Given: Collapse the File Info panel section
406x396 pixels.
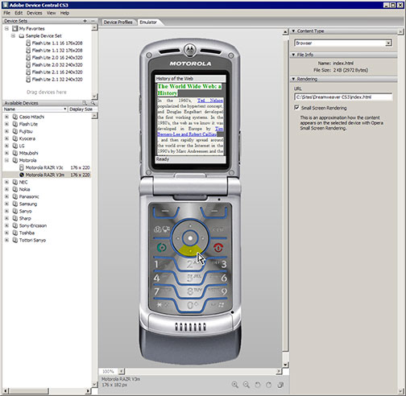Looking at the screenshot, I should tap(293, 55).
